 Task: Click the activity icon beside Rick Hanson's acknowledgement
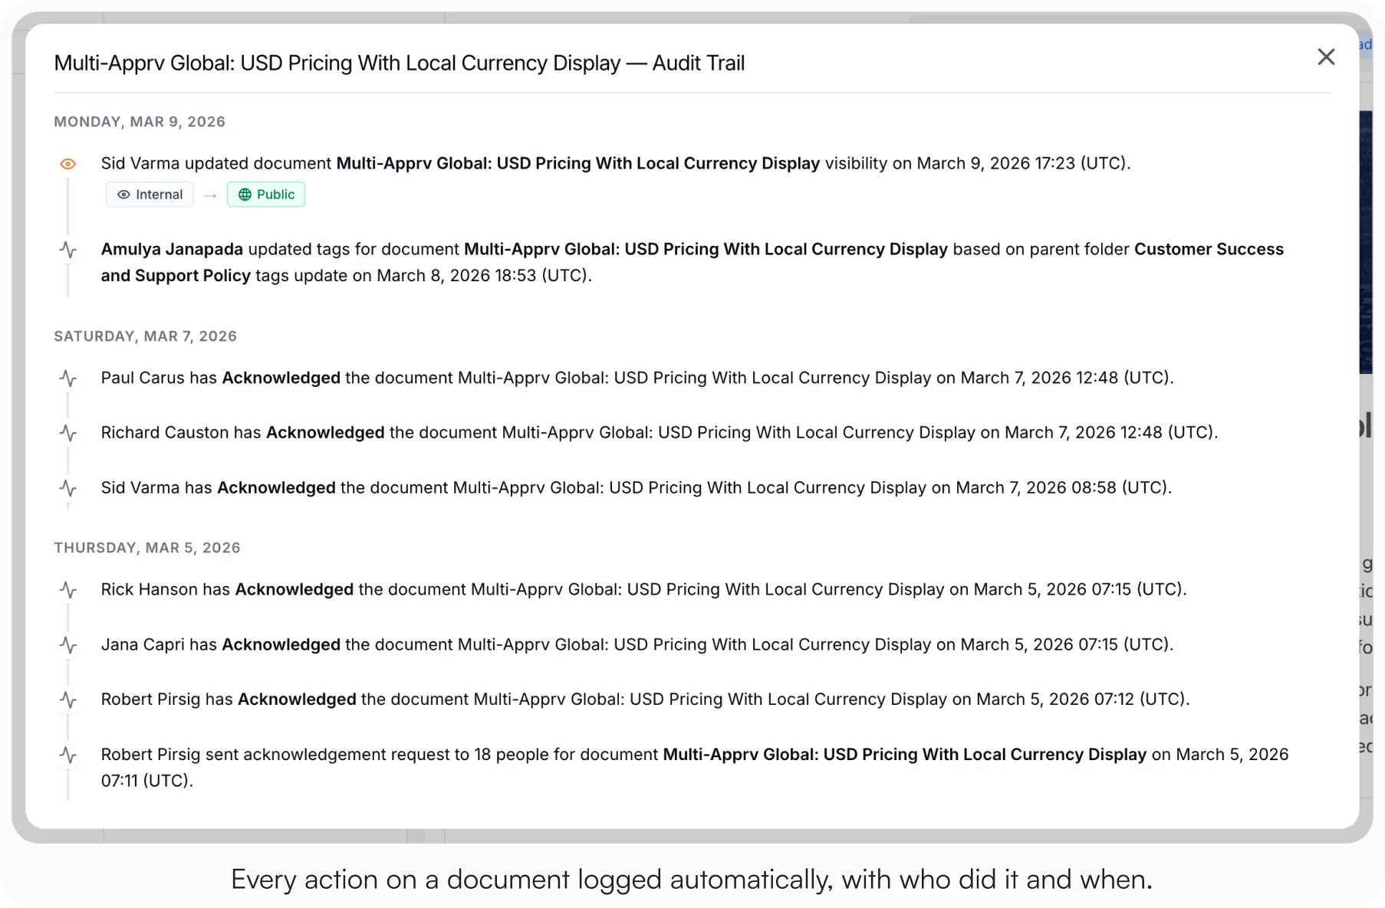[68, 590]
